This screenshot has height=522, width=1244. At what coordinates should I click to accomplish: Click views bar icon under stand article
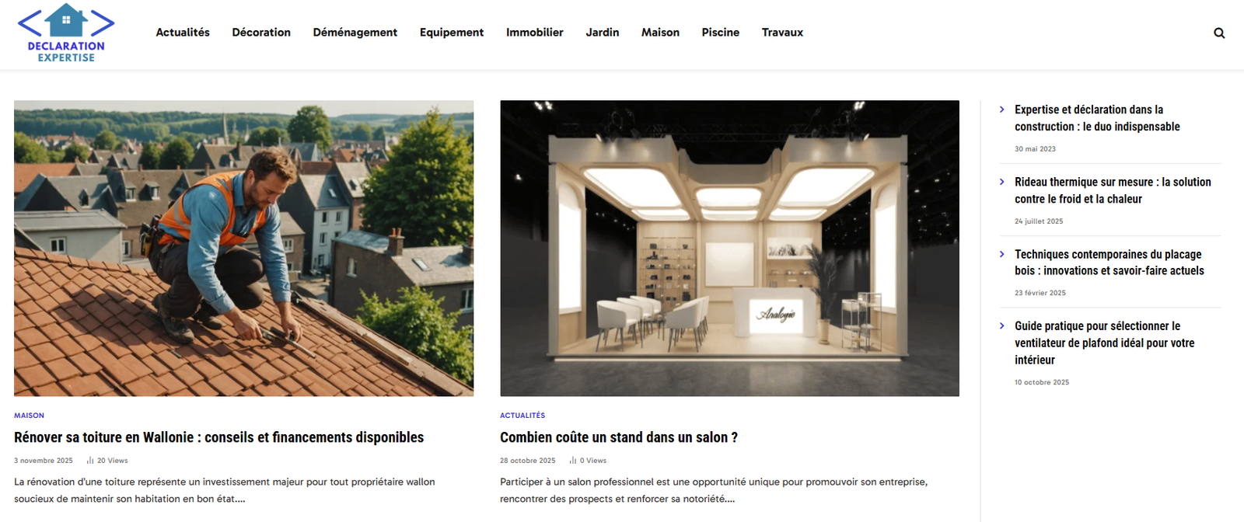[x=573, y=461]
